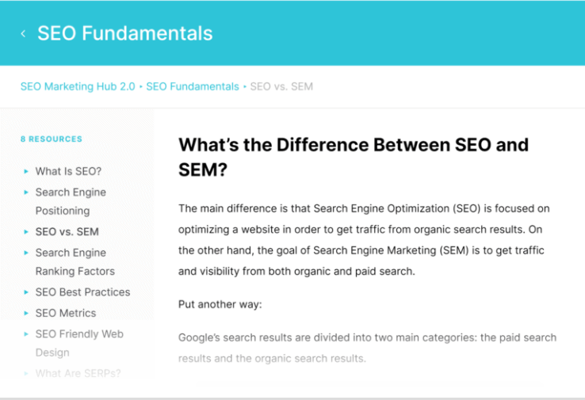Click the arrow beside SEO Metrics
585x400 pixels.
click(26, 313)
